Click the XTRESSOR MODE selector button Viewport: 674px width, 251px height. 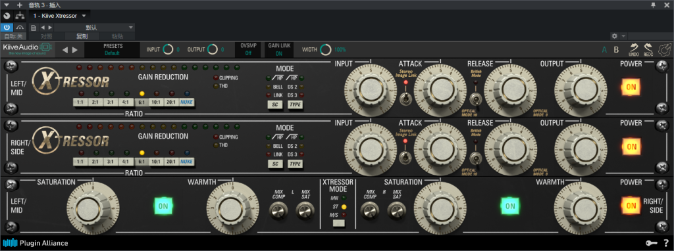(339, 223)
